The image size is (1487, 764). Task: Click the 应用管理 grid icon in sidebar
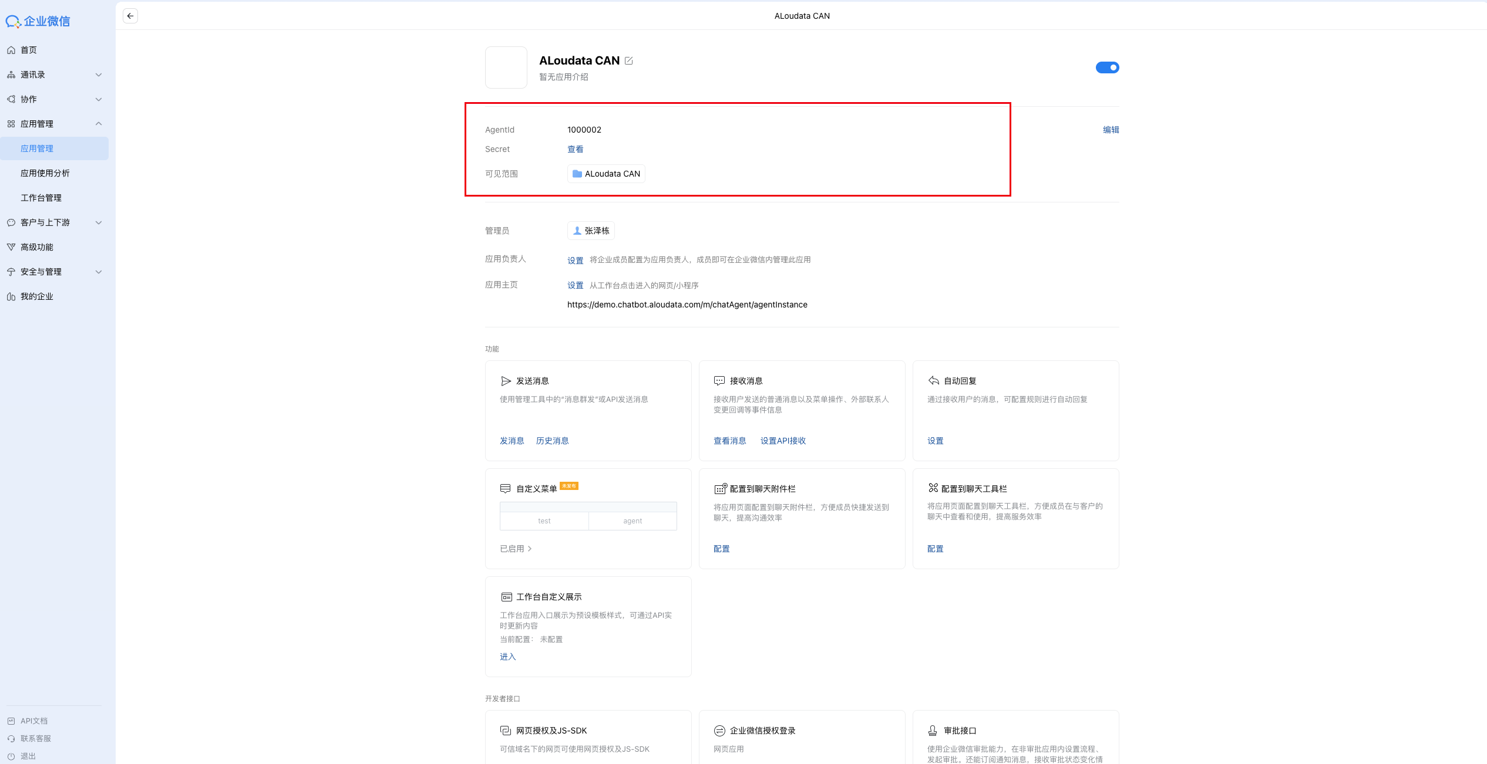(x=11, y=124)
